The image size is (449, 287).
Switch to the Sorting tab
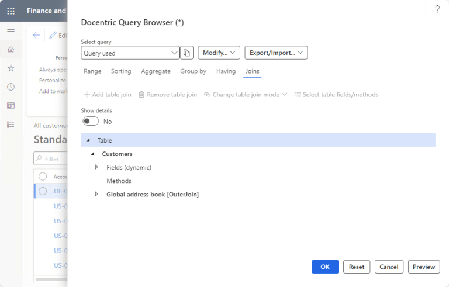(121, 71)
